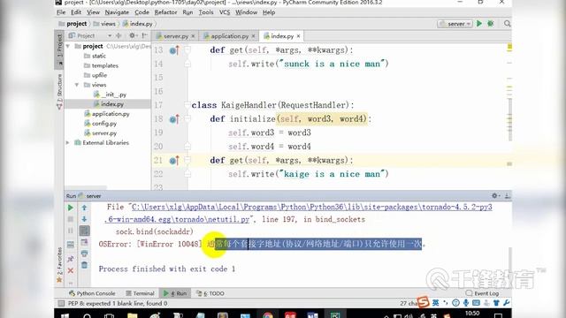The image size is (566, 318).
Task: Start debugging with the bug icon
Action: [490, 24]
